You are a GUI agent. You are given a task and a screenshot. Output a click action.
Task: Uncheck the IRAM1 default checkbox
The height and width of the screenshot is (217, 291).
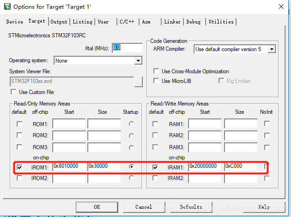pyautogui.click(x=155, y=167)
